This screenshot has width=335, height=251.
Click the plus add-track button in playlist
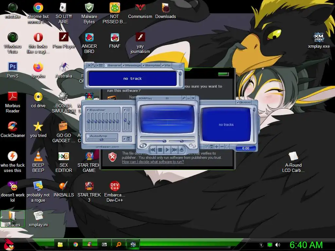(x=217, y=147)
